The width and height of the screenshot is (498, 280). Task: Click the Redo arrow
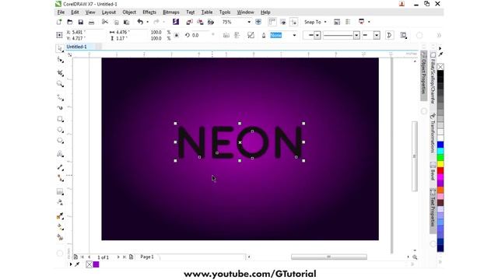click(x=156, y=22)
